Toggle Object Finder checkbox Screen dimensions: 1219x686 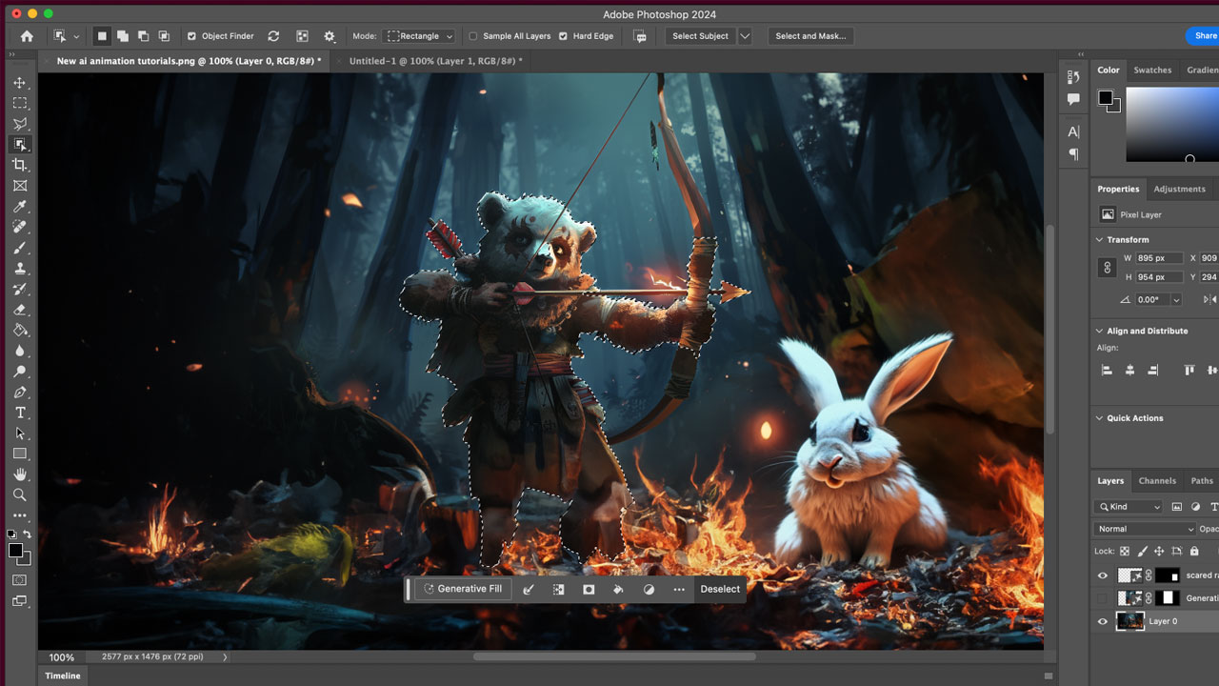[191, 36]
